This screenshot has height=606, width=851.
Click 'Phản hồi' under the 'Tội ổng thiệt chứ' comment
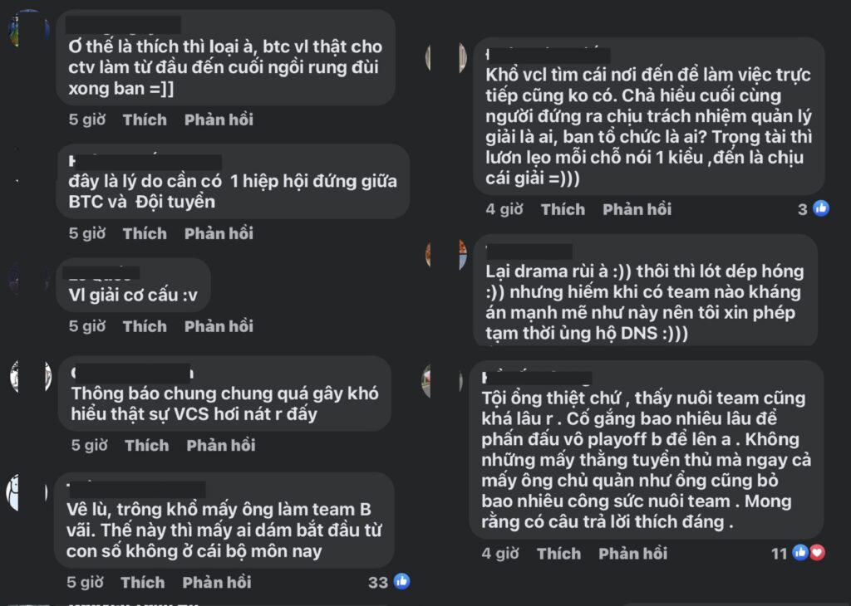coord(632,553)
